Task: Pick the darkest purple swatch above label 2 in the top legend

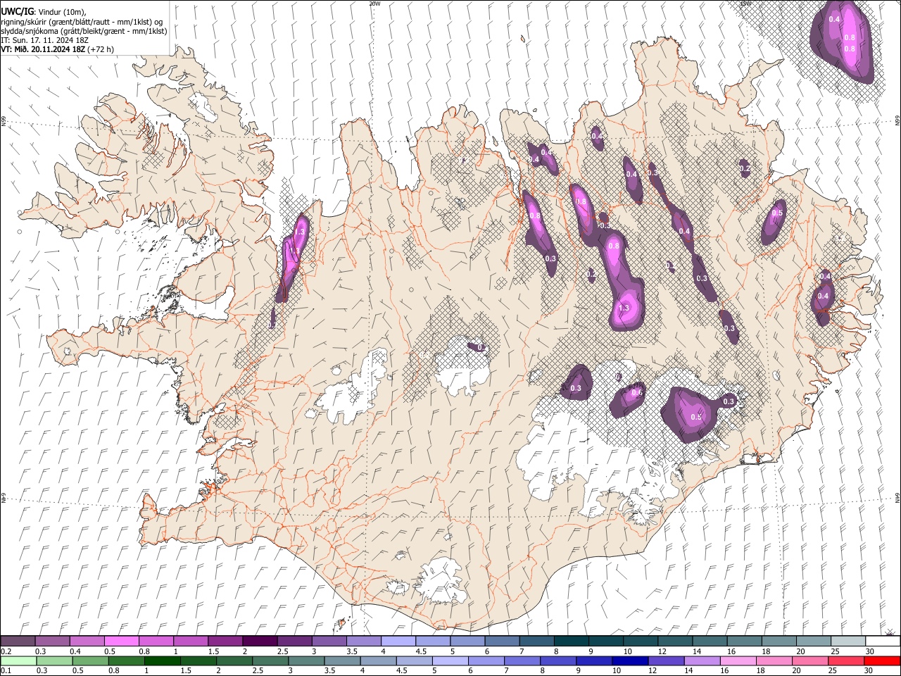Action: click(x=260, y=641)
